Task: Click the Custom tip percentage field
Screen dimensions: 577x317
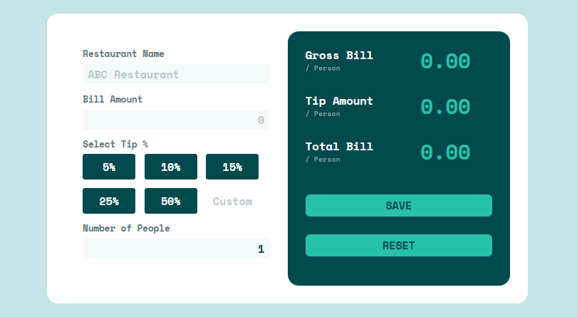Action: tap(232, 201)
